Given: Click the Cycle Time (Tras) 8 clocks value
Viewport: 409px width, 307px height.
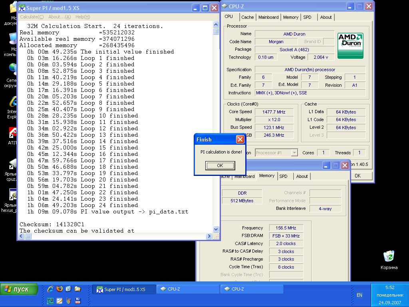Looking at the screenshot, I should 286,267.
